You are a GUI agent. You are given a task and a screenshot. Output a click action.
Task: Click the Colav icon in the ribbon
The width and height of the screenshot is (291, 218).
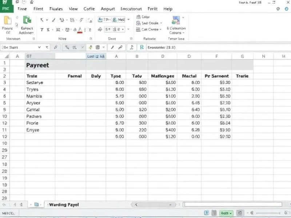pos(139,17)
